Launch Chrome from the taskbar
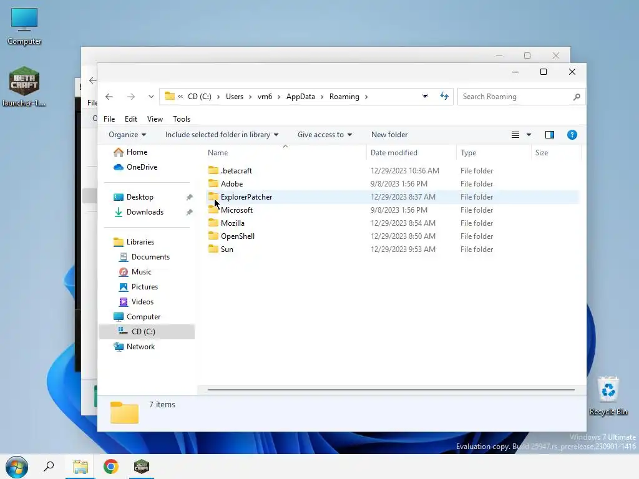The height and width of the screenshot is (479, 639). (x=111, y=467)
